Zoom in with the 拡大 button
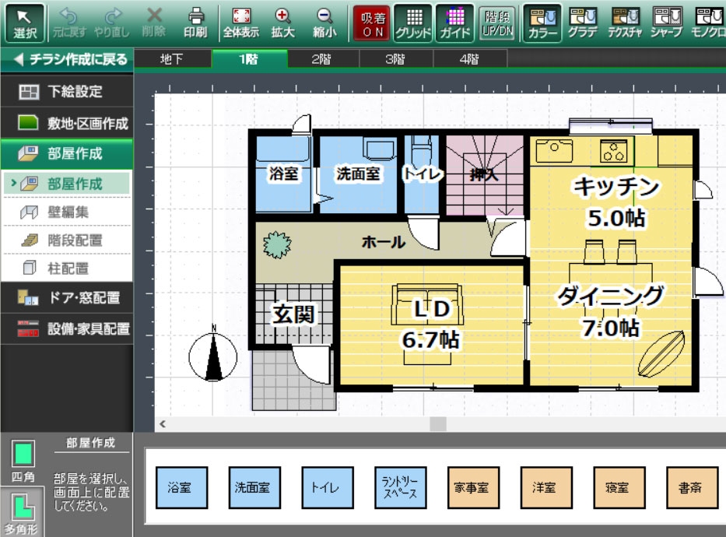Viewport: 726px width, 537px height. pyautogui.click(x=282, y=23)
